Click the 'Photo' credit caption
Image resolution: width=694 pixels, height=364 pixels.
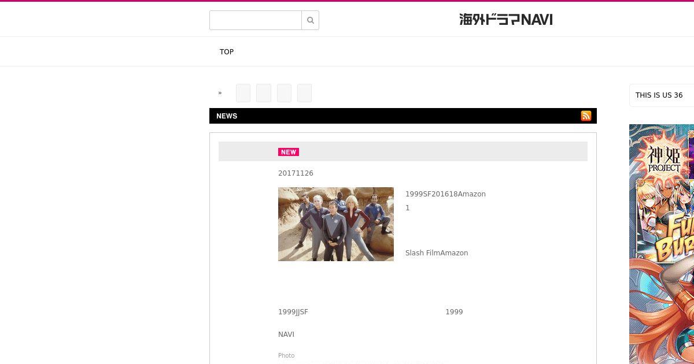[286, 356]
